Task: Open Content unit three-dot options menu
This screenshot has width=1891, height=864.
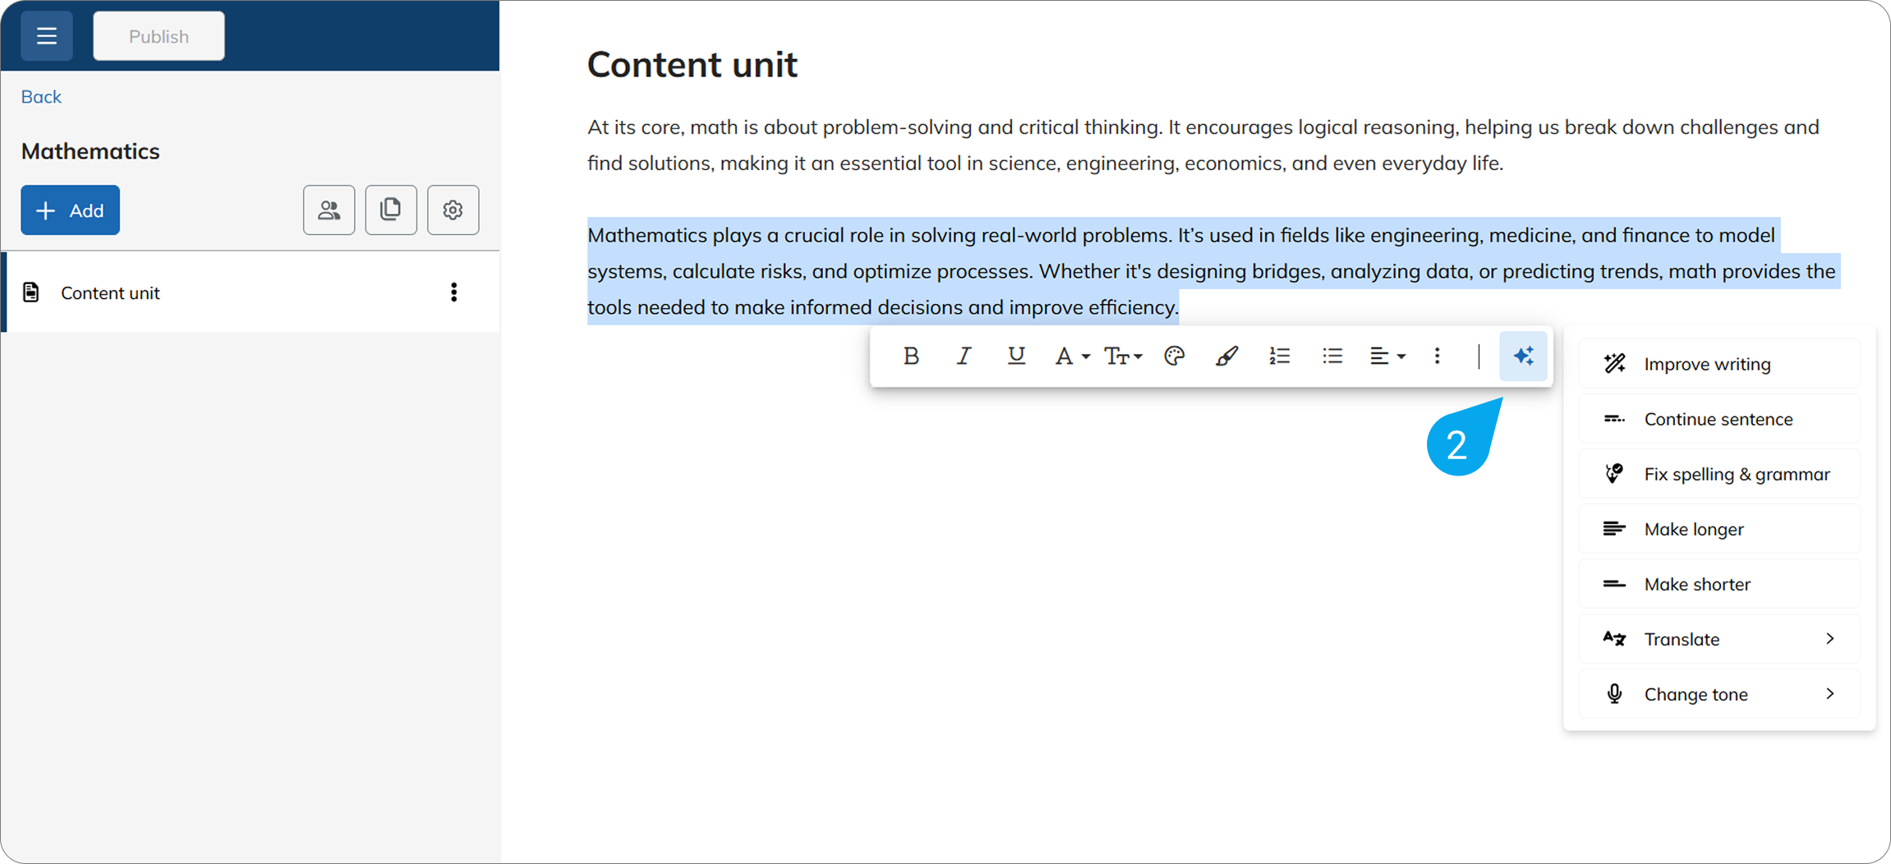Action: click(453, 292)
